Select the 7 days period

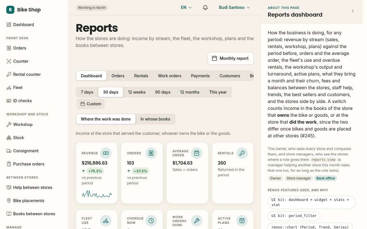point(87,92)
